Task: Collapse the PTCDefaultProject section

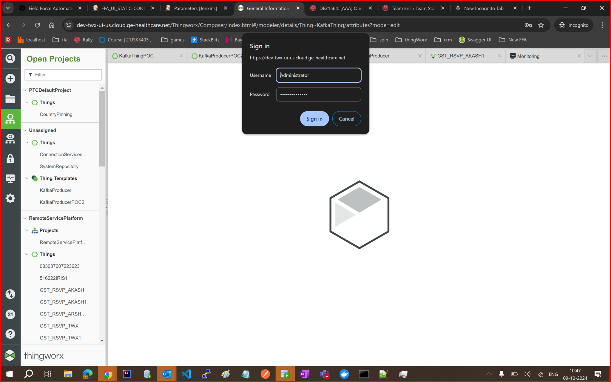Action: point(25,90)
